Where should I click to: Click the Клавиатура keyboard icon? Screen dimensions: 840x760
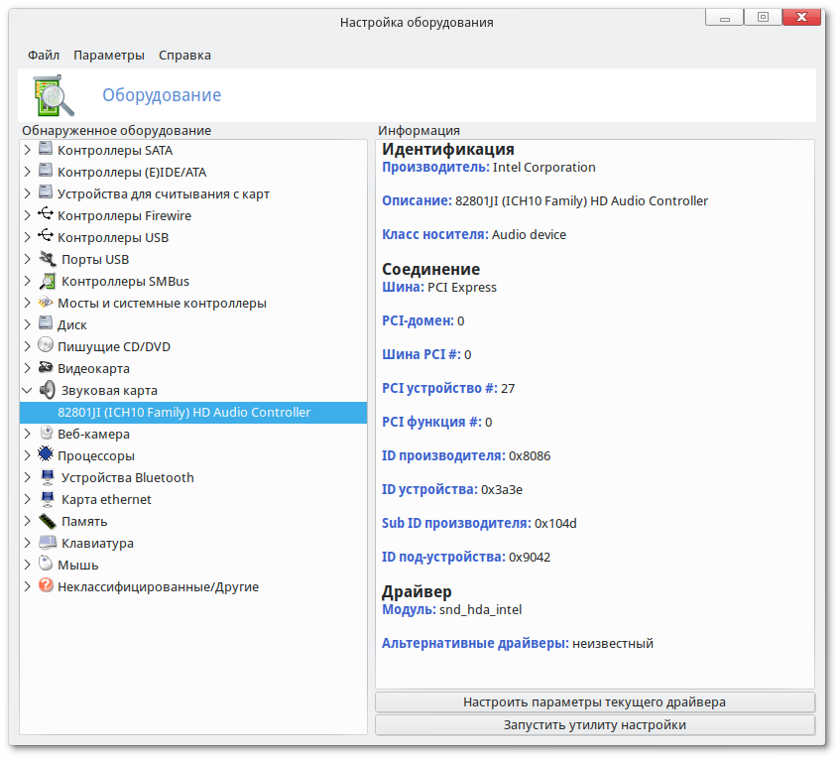[x=48, y=543]
